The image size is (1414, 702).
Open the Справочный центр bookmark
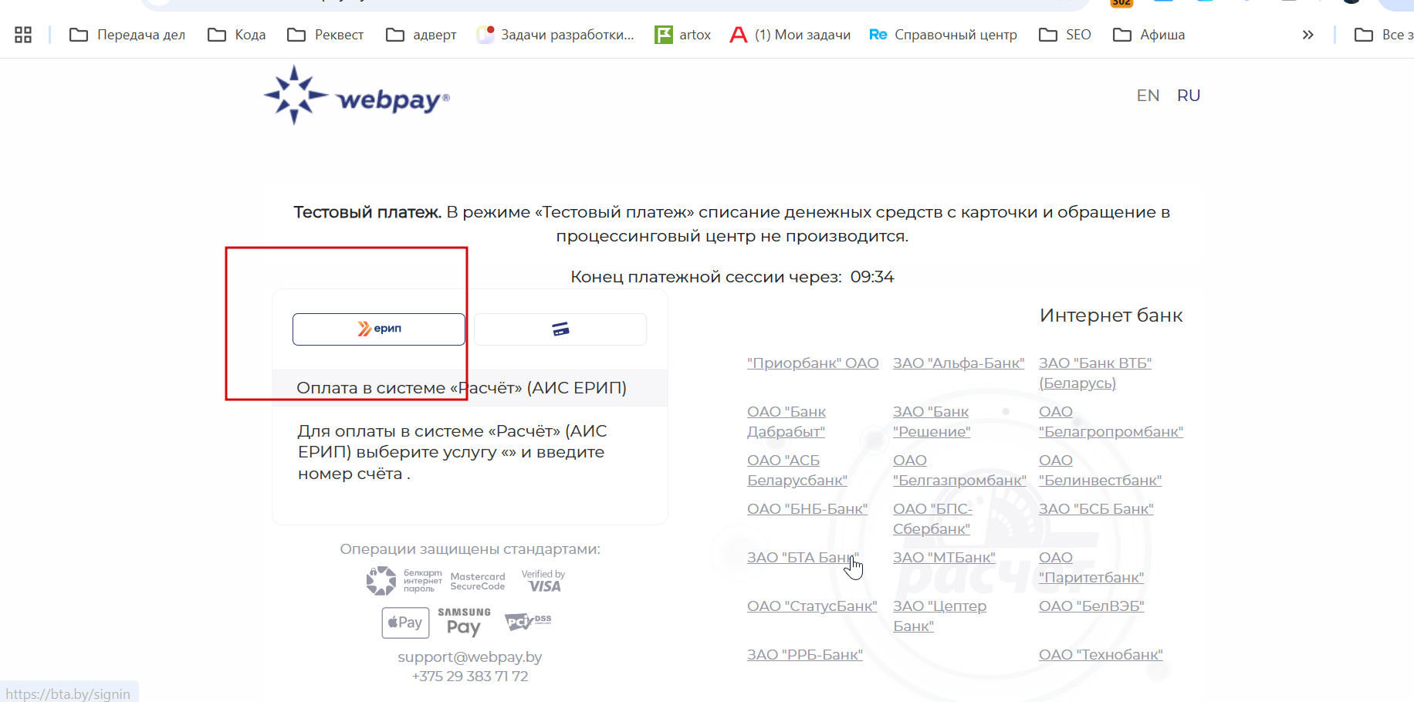point(943,35)
